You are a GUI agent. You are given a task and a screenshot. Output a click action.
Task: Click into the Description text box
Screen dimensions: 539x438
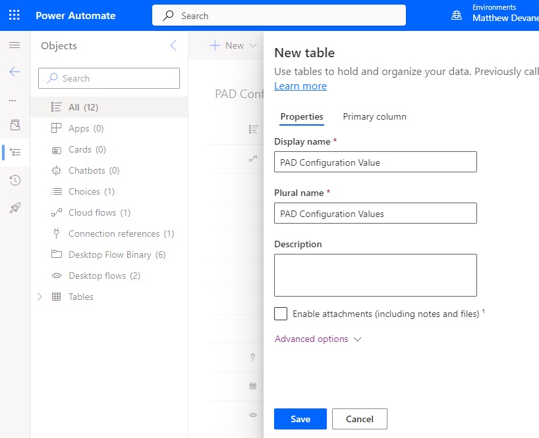[x=376, y=275]
